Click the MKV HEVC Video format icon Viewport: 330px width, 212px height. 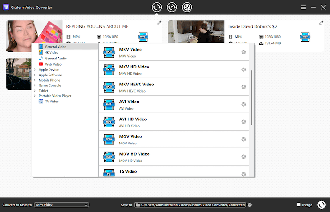pos(109,87)
